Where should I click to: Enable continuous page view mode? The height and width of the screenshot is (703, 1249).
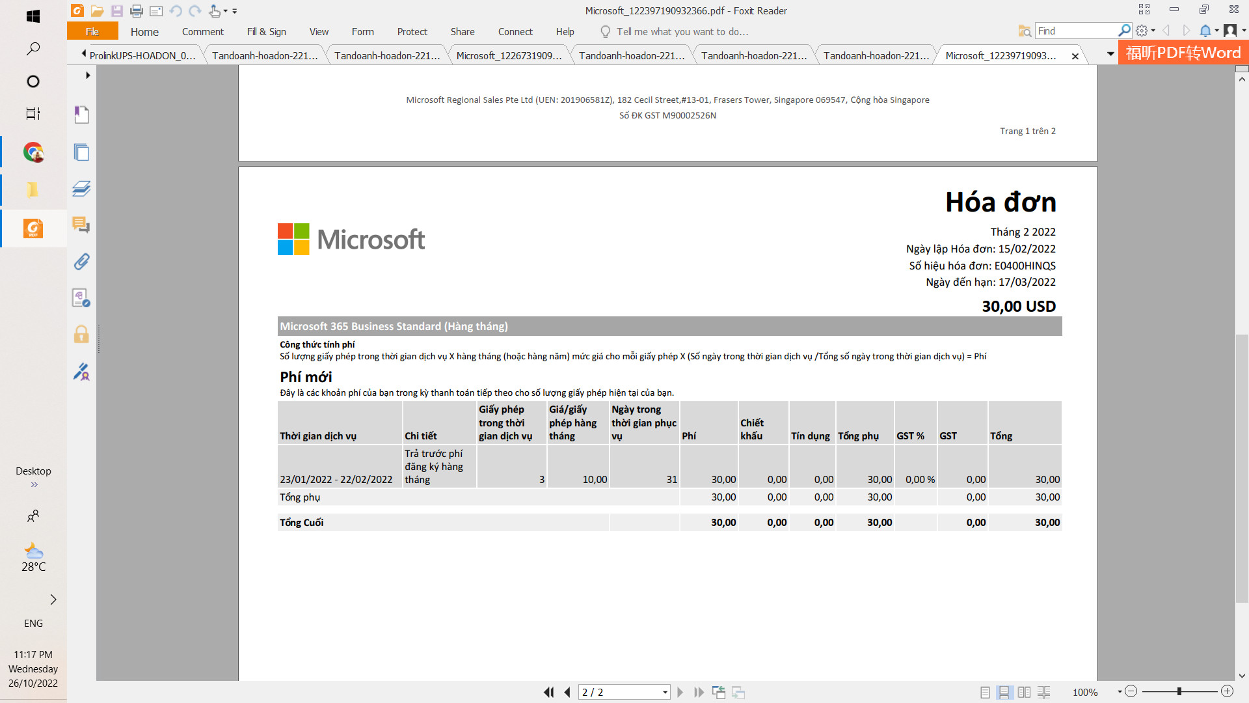(1004, 692)
